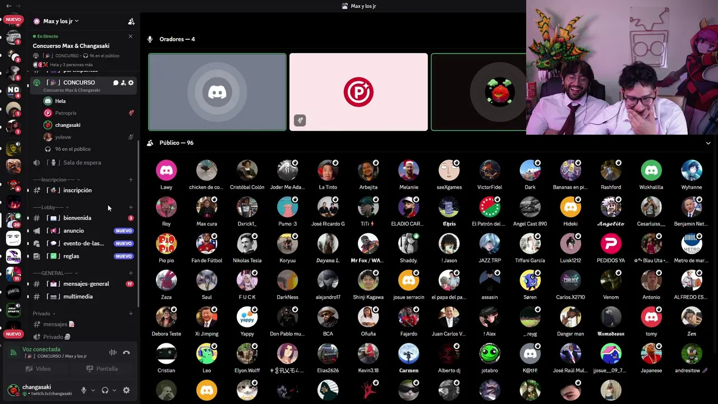The height and width of the screenshot is (404, 718).
Task: Click the bottom NUEVO unread button
Action: click(13, 334)
